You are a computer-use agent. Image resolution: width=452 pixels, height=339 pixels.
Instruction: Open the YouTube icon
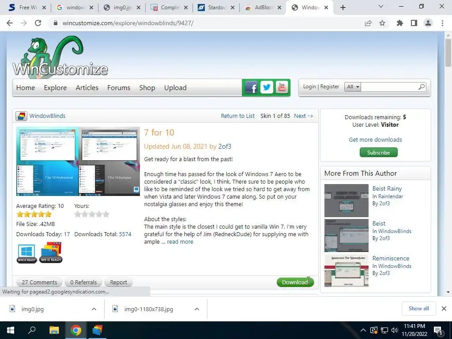[x=282, y=87]
